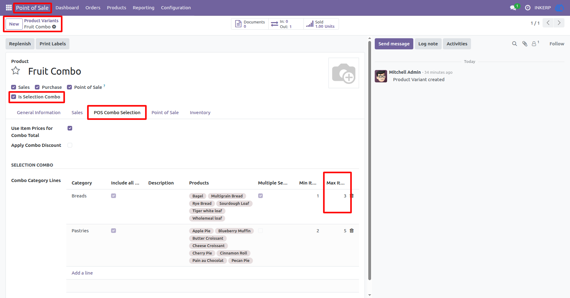Open the Products menu
The width and height of the screenshot is (570, 298).
117,8
